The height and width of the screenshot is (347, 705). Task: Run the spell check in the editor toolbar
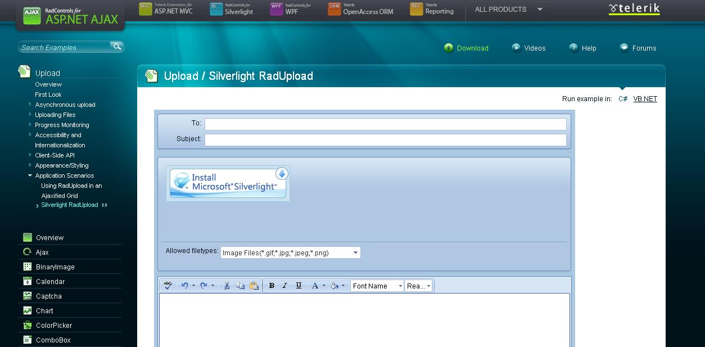click(x=168, y=286)
